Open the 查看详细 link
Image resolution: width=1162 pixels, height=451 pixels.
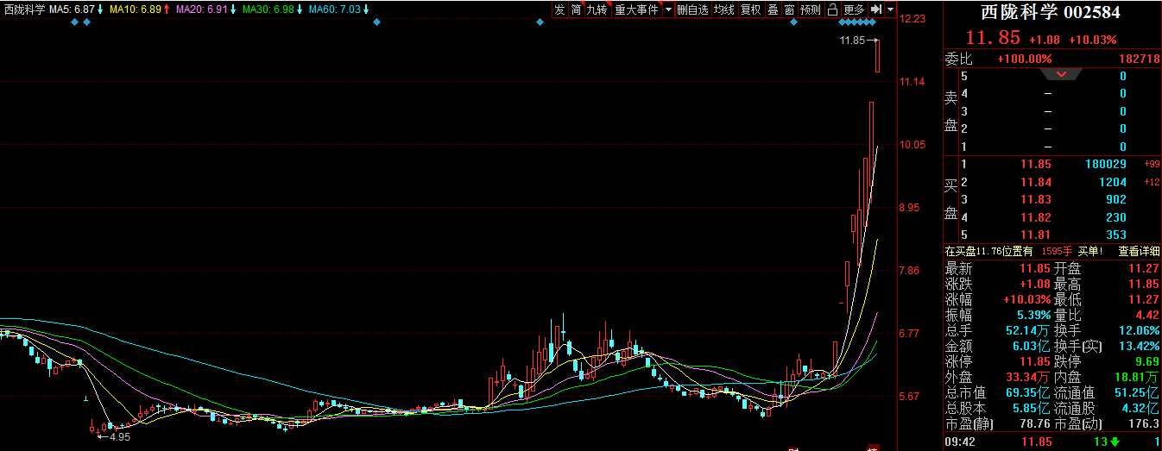tap(1139, 251)
